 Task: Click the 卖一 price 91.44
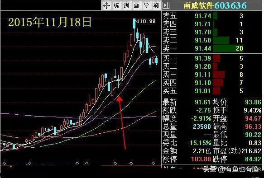point(203,48)
